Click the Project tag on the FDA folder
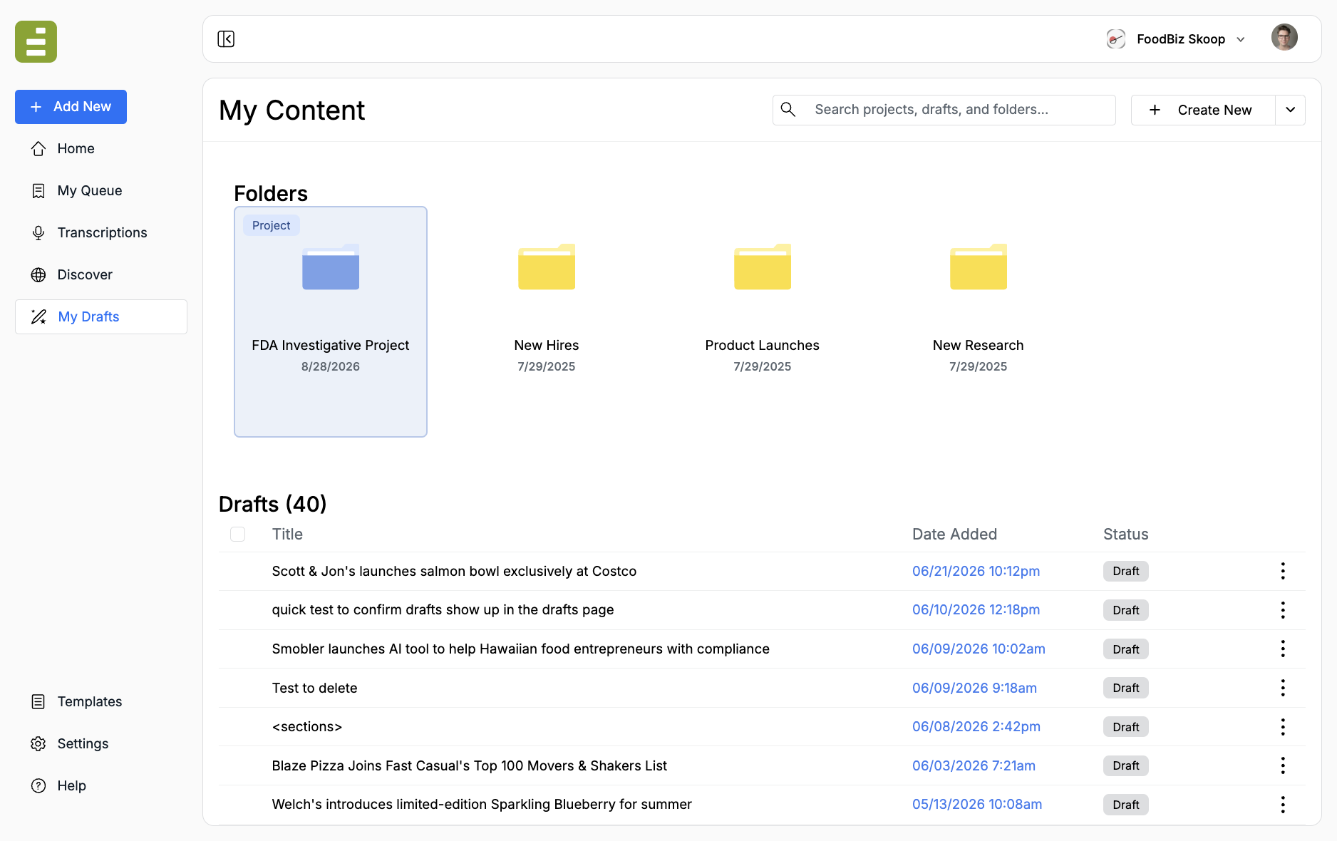This screenshot has height=841, width=1337. tap(271, 225)
